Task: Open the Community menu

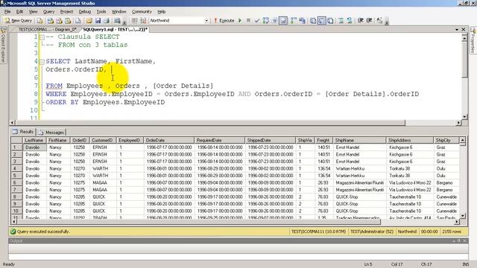Action: tap(142, 12)
